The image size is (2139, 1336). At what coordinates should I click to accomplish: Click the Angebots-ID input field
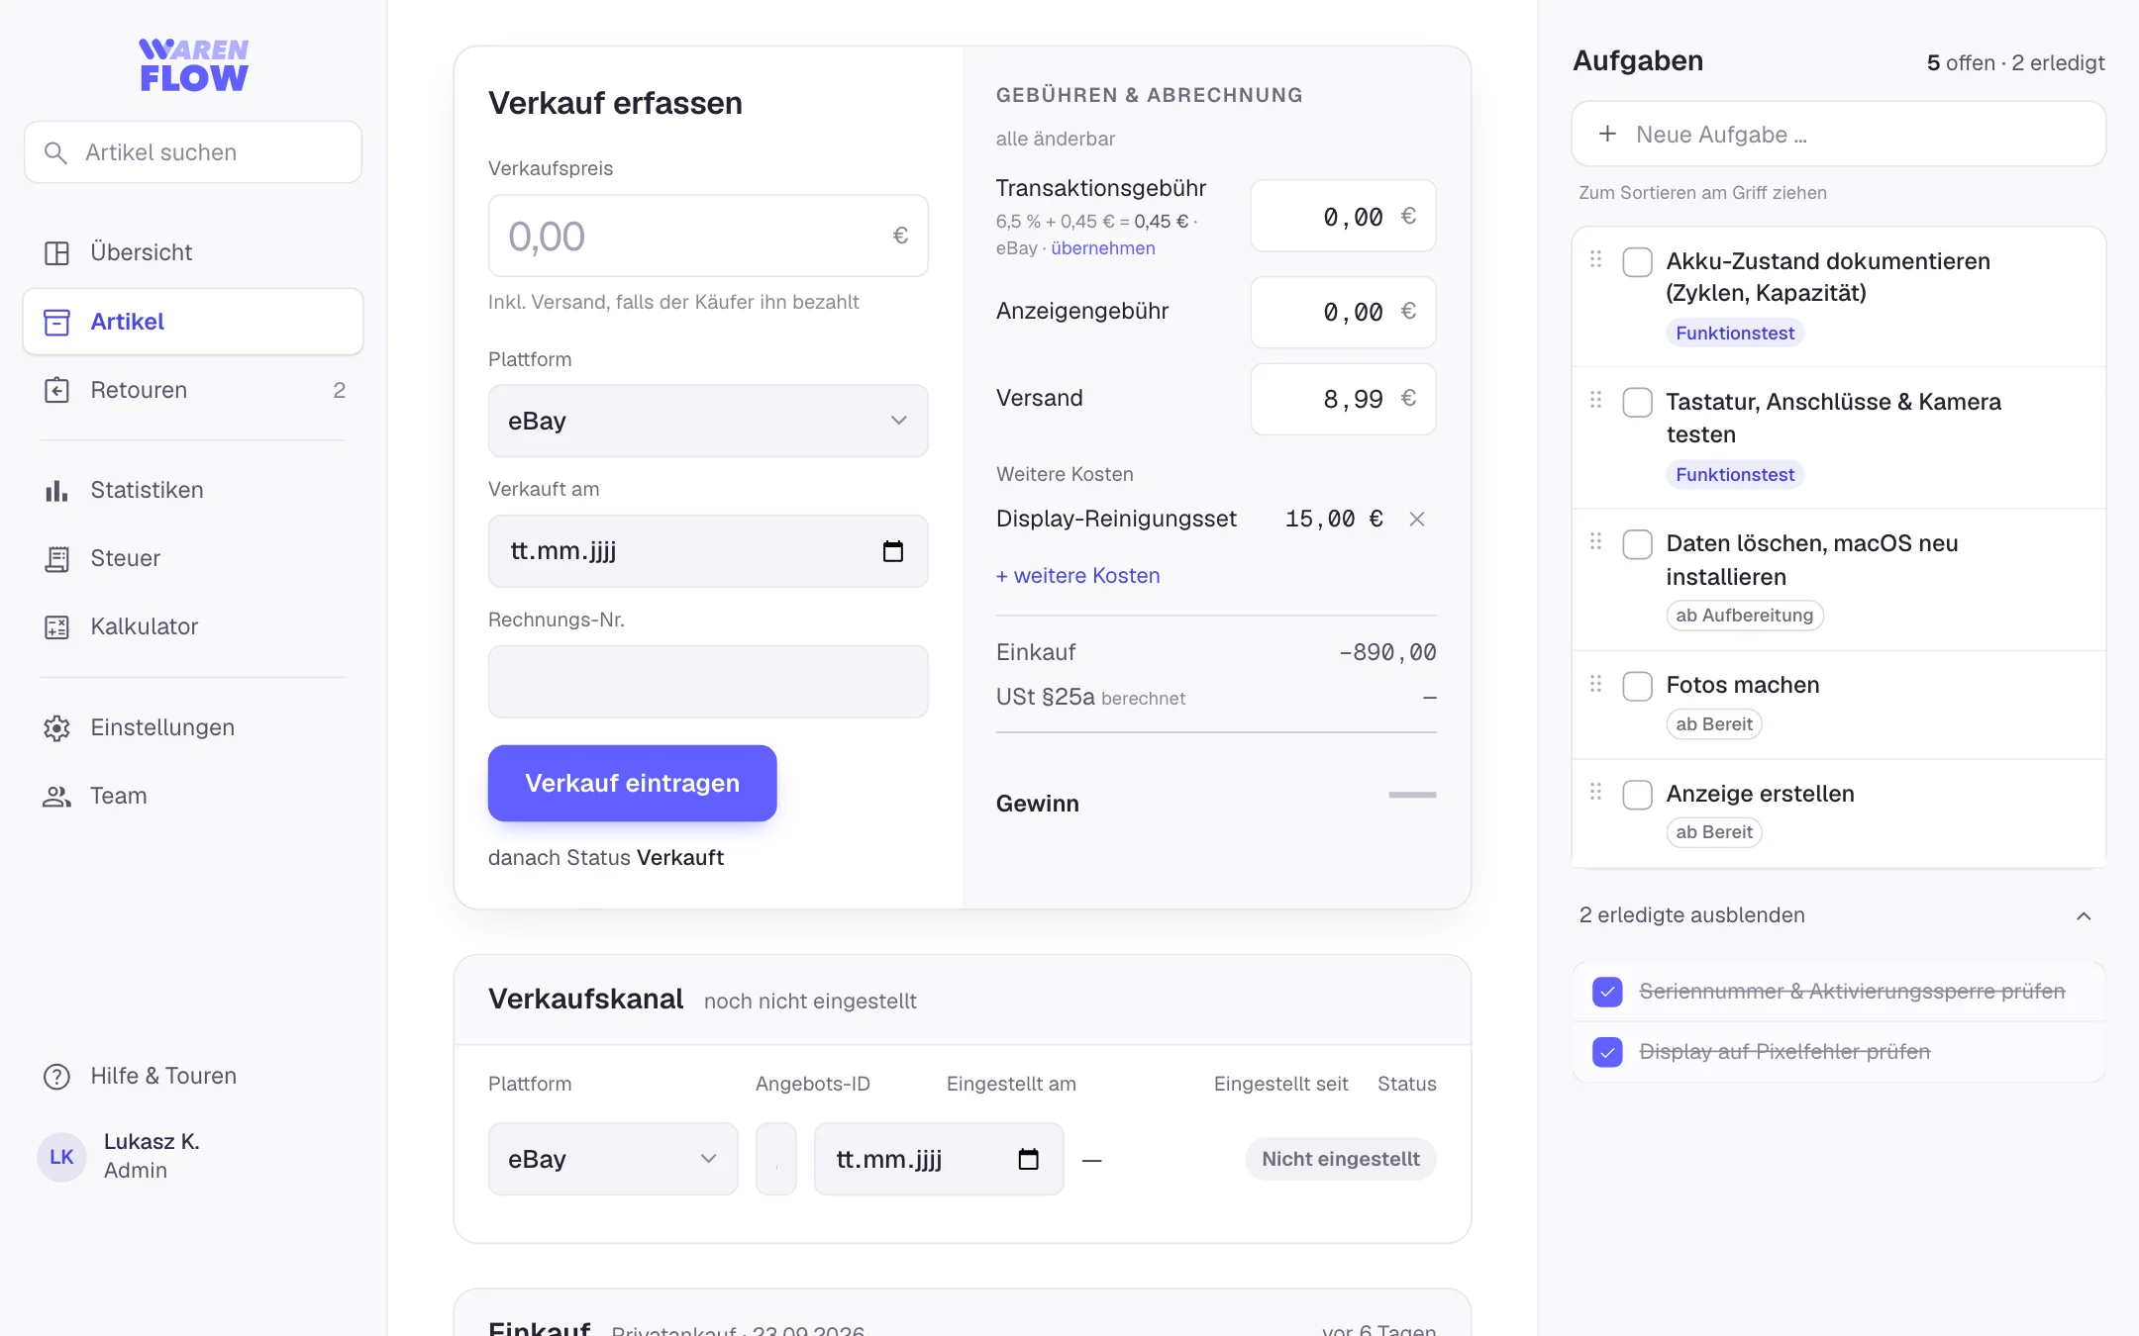(x=775, y=1159)
